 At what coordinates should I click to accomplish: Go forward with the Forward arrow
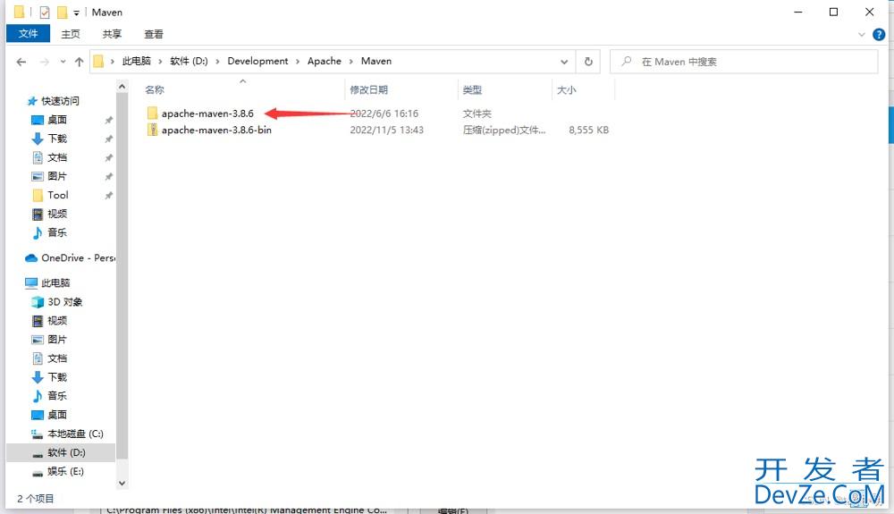click(45, 62)
